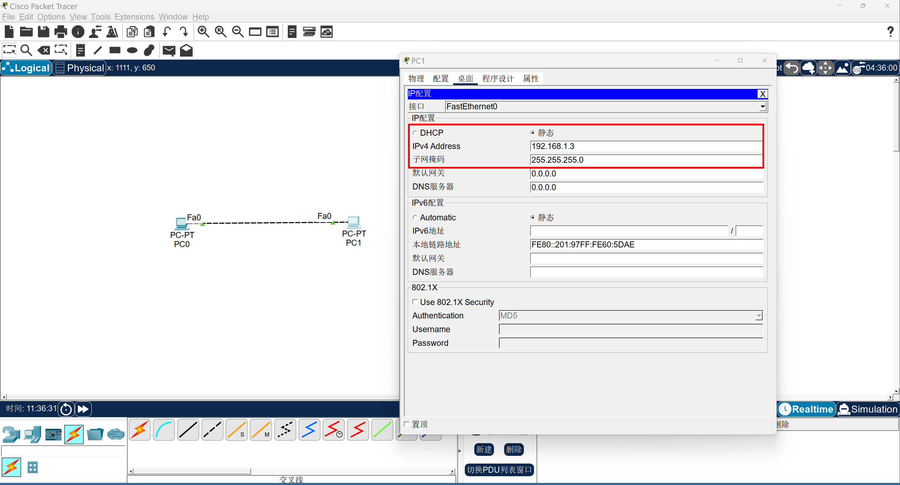Open the 程序设计 tab in PC1
The width and height of the screenshot is (900, 485).
498,79
